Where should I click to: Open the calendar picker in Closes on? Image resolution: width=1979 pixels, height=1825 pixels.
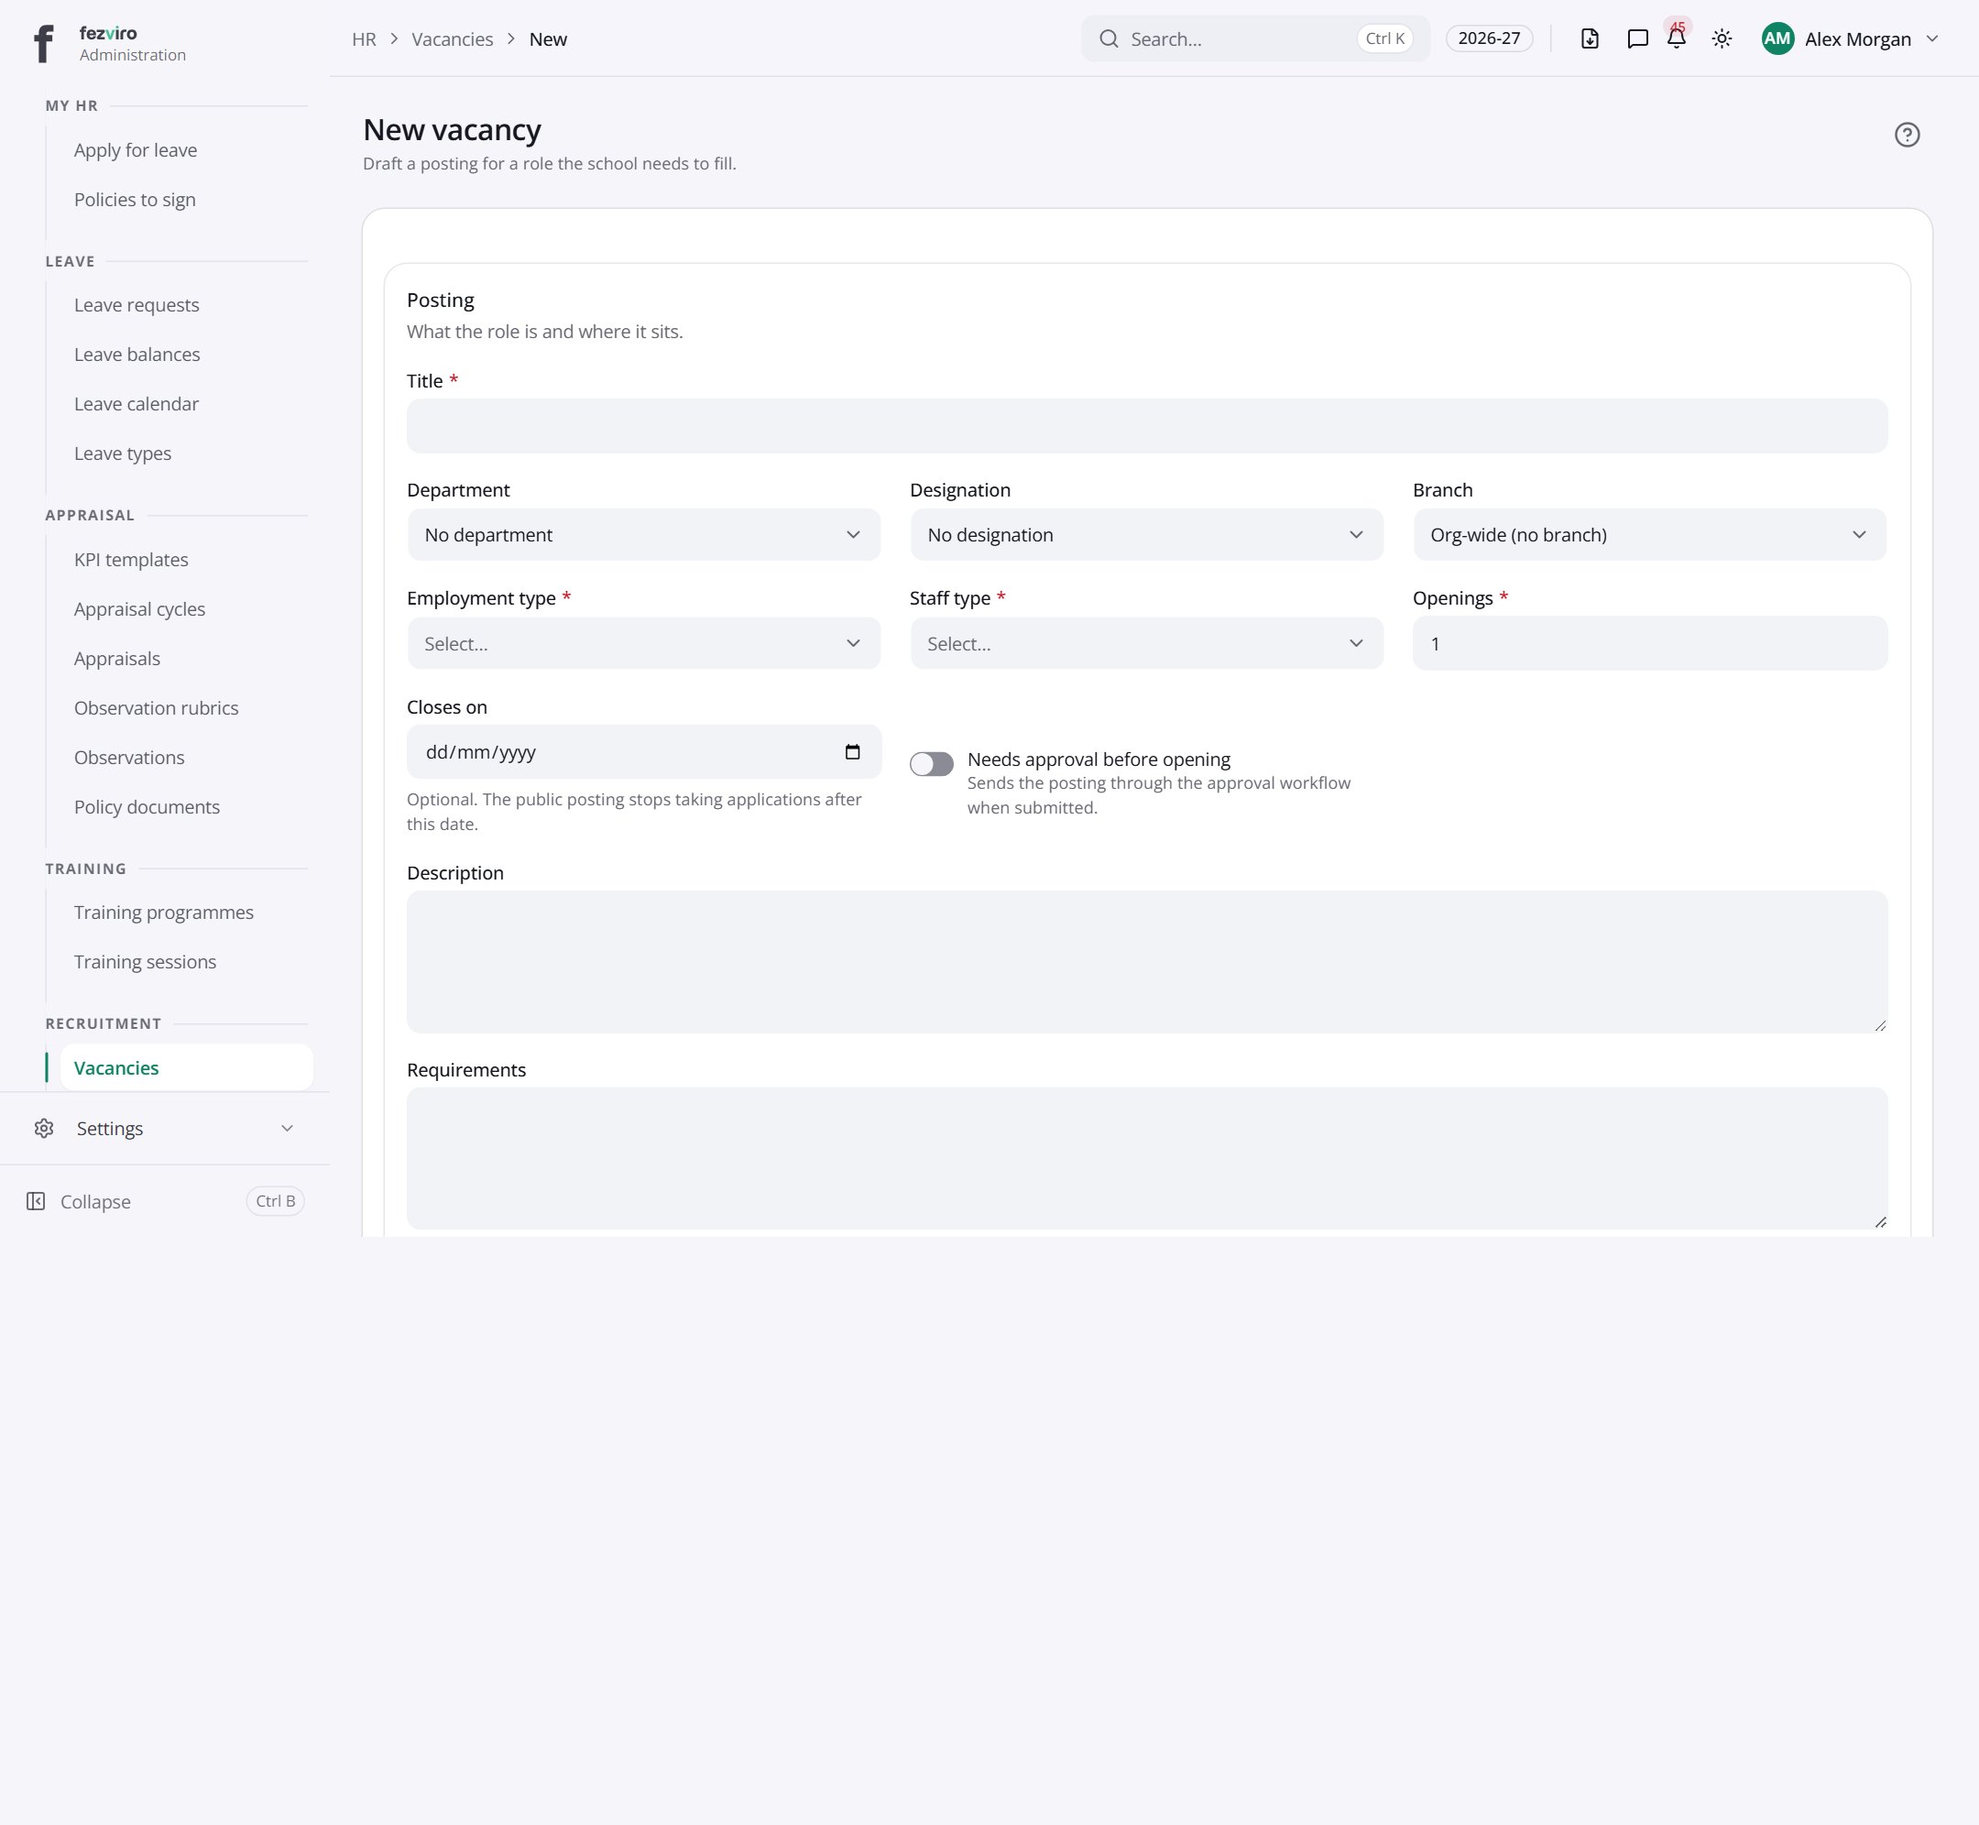(852, 751)
